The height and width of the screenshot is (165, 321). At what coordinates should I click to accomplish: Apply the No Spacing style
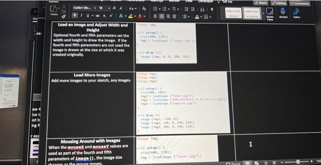click(x=252, y=13)
